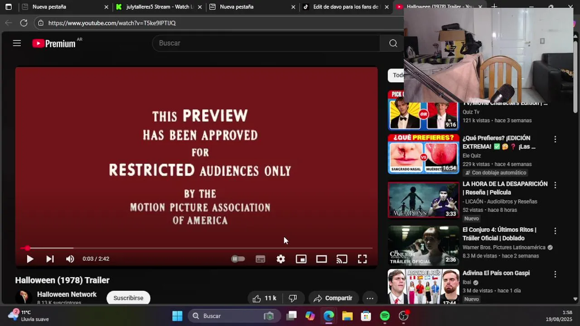Click the search magnifier button on YouTube
Screen dimensions: 580x326
point(393,43)
